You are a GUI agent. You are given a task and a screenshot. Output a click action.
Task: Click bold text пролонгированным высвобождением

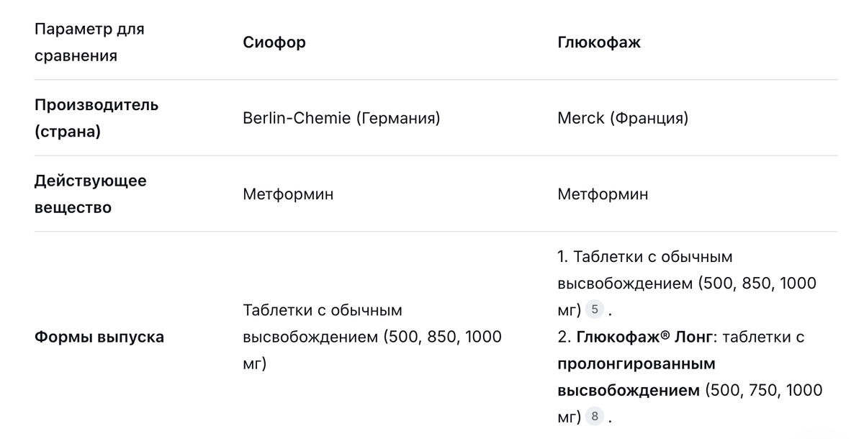click(636, 363)
